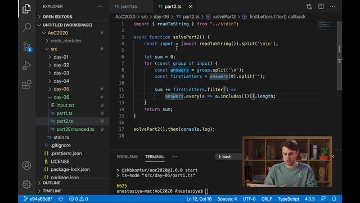Click AoC2020 in the breadcrumb
The width and height of the screenshot is (360, 203).
pos(125,16)
